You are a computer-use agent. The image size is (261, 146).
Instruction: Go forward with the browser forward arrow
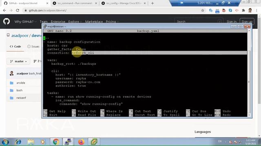tap(11, 10)
